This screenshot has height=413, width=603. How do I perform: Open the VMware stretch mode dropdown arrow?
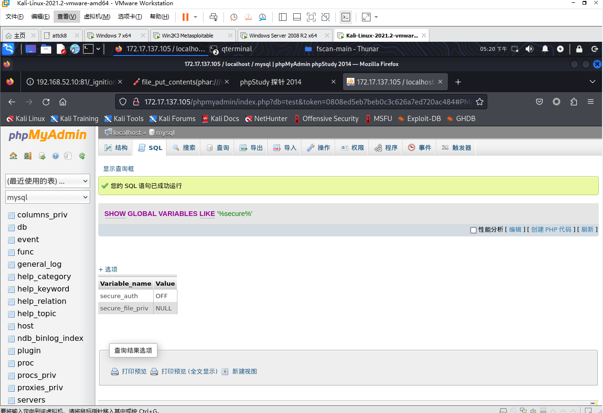point(376,17)
